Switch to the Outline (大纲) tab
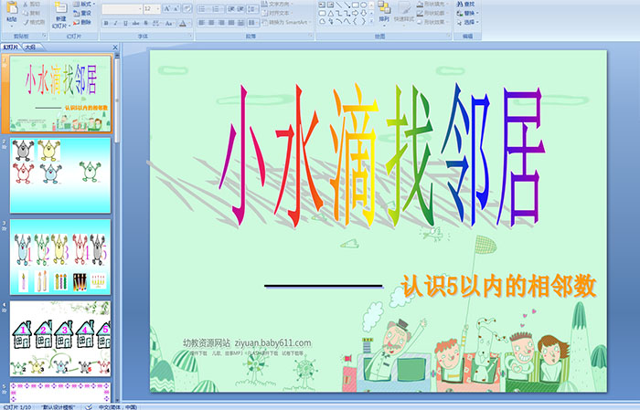Image resolution: width=640 pixels, height=410 pixels. [x=30, y=47]
